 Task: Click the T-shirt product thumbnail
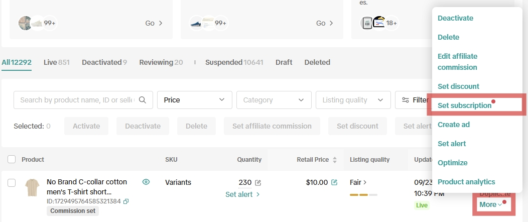coord(33,187)
